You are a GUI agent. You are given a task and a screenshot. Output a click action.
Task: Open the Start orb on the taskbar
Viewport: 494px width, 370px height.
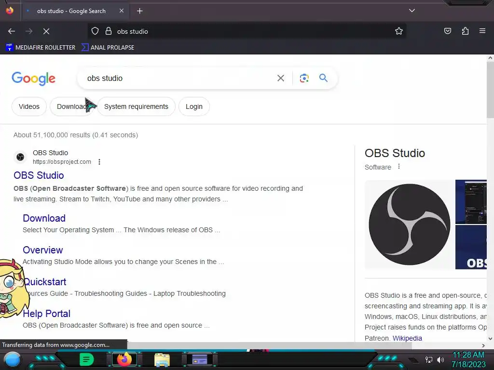coord(13,360)
